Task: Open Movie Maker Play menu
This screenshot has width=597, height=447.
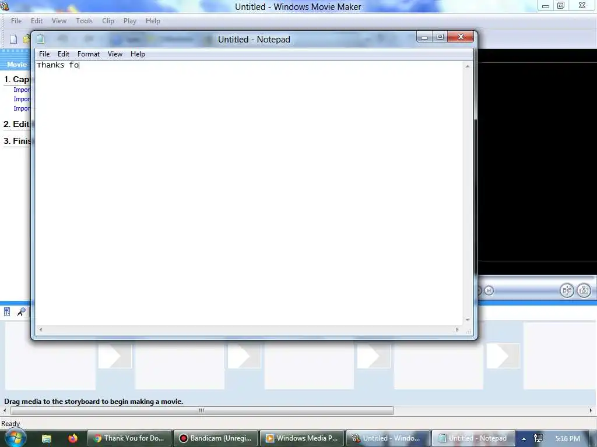Action: click(130, 21)
